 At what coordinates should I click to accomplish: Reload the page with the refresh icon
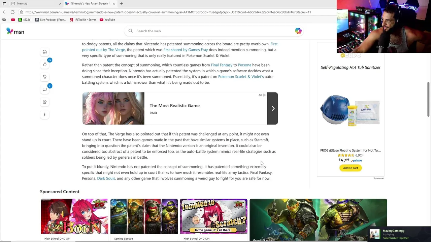(x=12, y=12)
